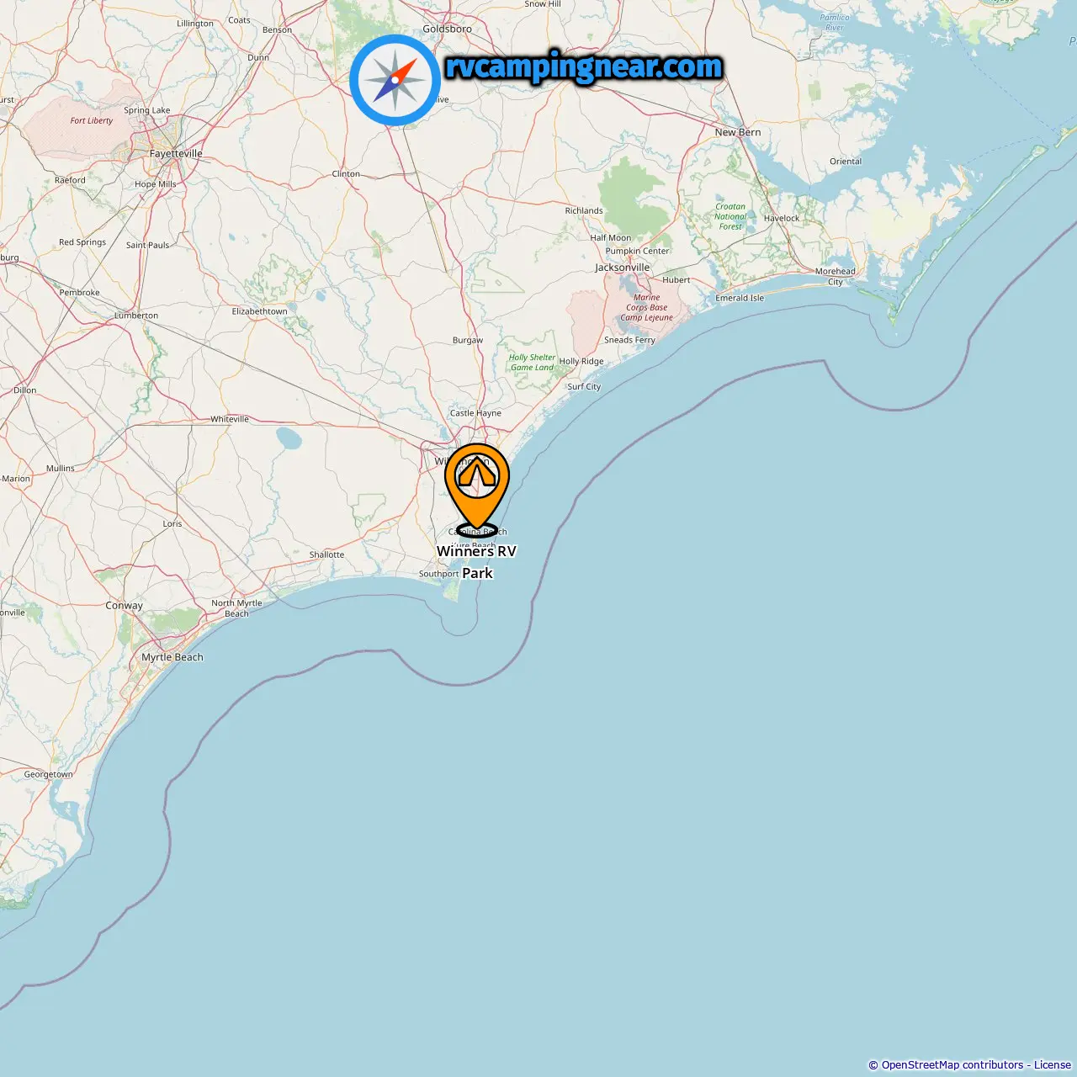Click the Whiteville town label
The image size is (1077, 1077).
[230, 419]
